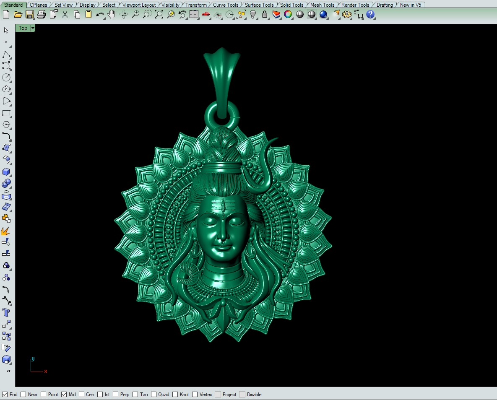Click the Set CPlane grid icon
The height and width of the screenshot is (400, 497).
pyautogui.click(x=218, y=15)
